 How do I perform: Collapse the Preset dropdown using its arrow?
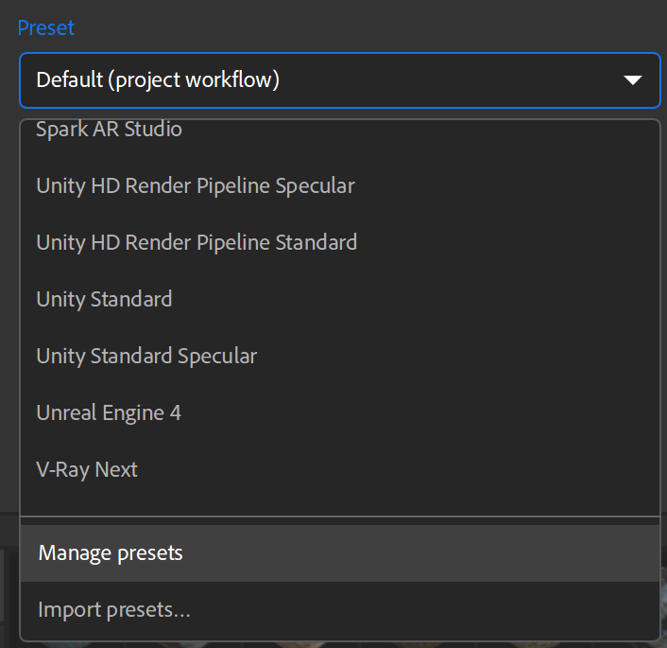[x=633, y=80]
